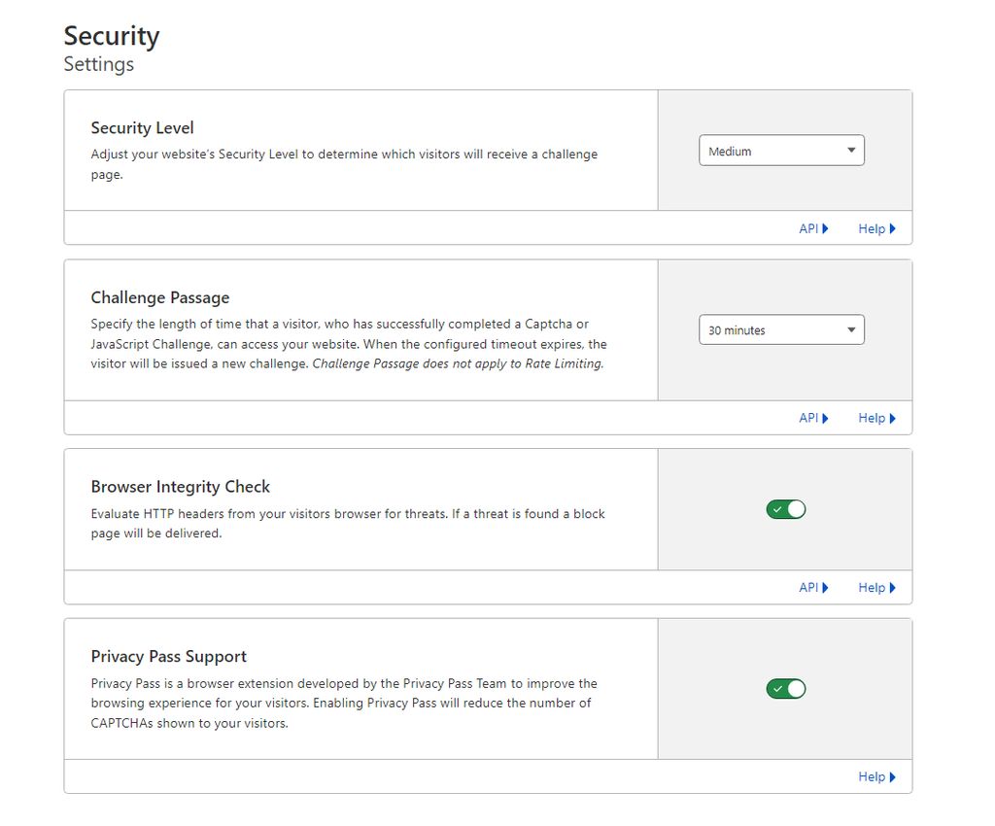
Task: Click the arrow icon beside Security Level API link
Action: pos(826,228)
